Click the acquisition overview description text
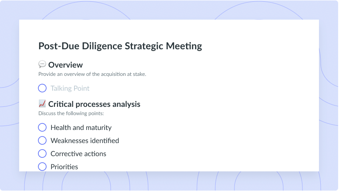 point(92,74)
